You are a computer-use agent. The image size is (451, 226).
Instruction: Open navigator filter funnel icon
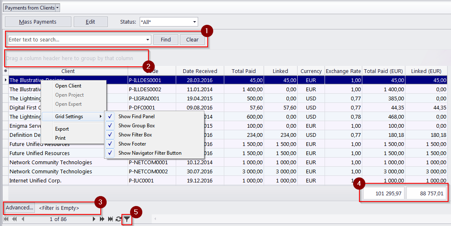[x=127, y=220]
